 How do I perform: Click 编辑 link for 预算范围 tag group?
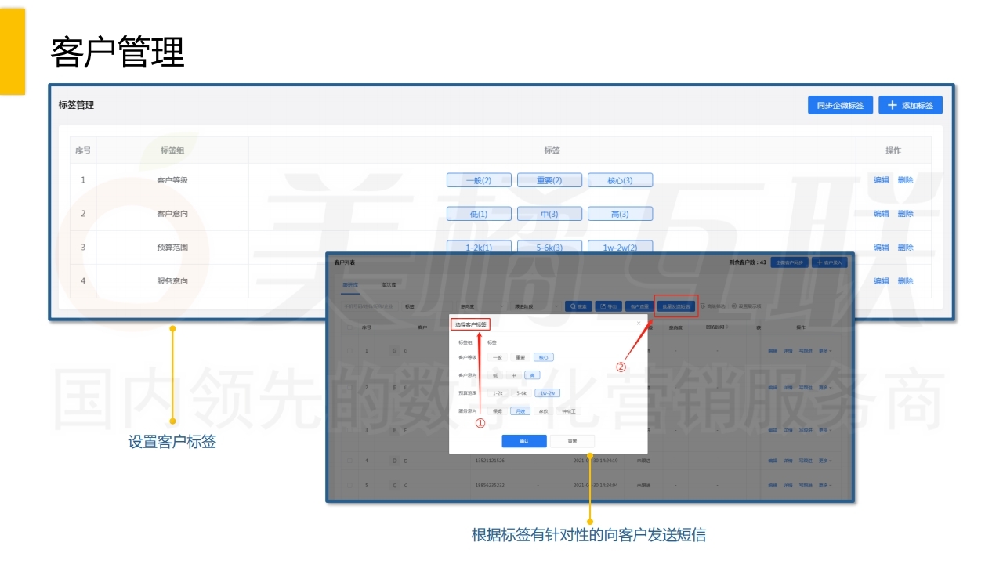click(x=882, y=248)
